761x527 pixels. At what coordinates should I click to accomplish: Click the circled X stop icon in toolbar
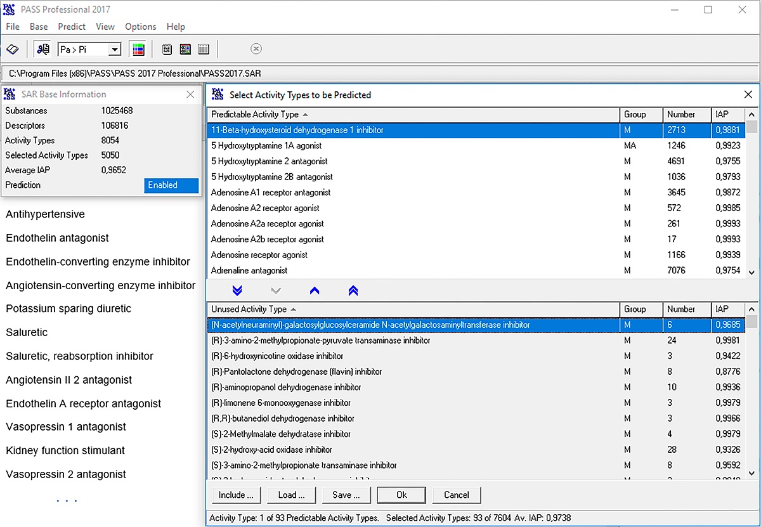coord(256,49)
